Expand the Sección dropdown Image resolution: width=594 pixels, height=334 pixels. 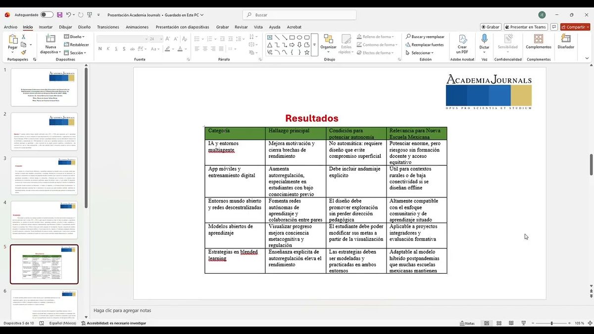pyautogui.click(x=76, y=52)
